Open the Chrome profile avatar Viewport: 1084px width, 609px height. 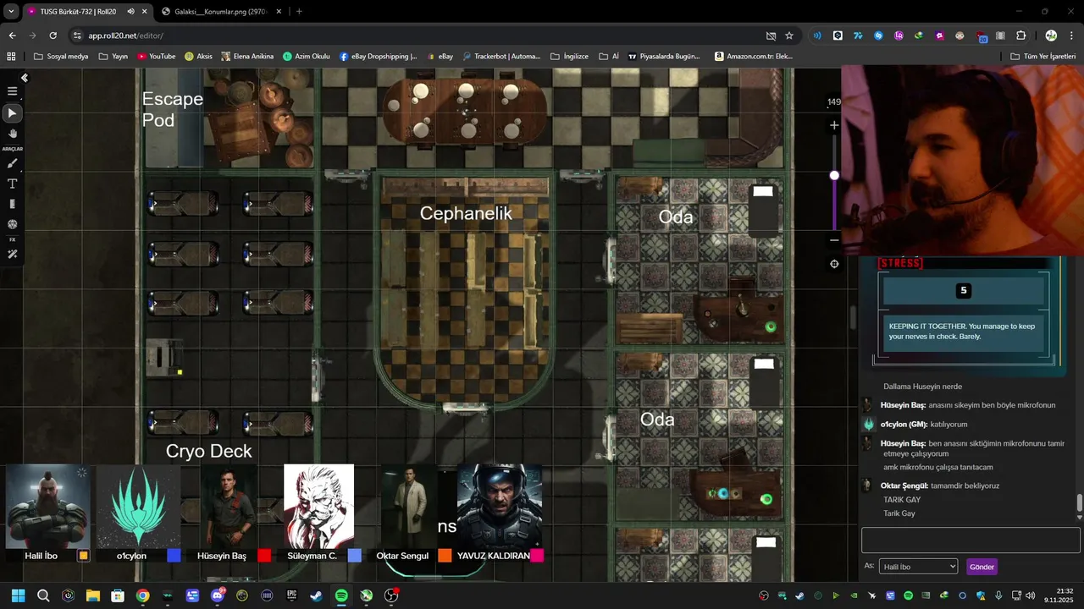[1051, 36]
